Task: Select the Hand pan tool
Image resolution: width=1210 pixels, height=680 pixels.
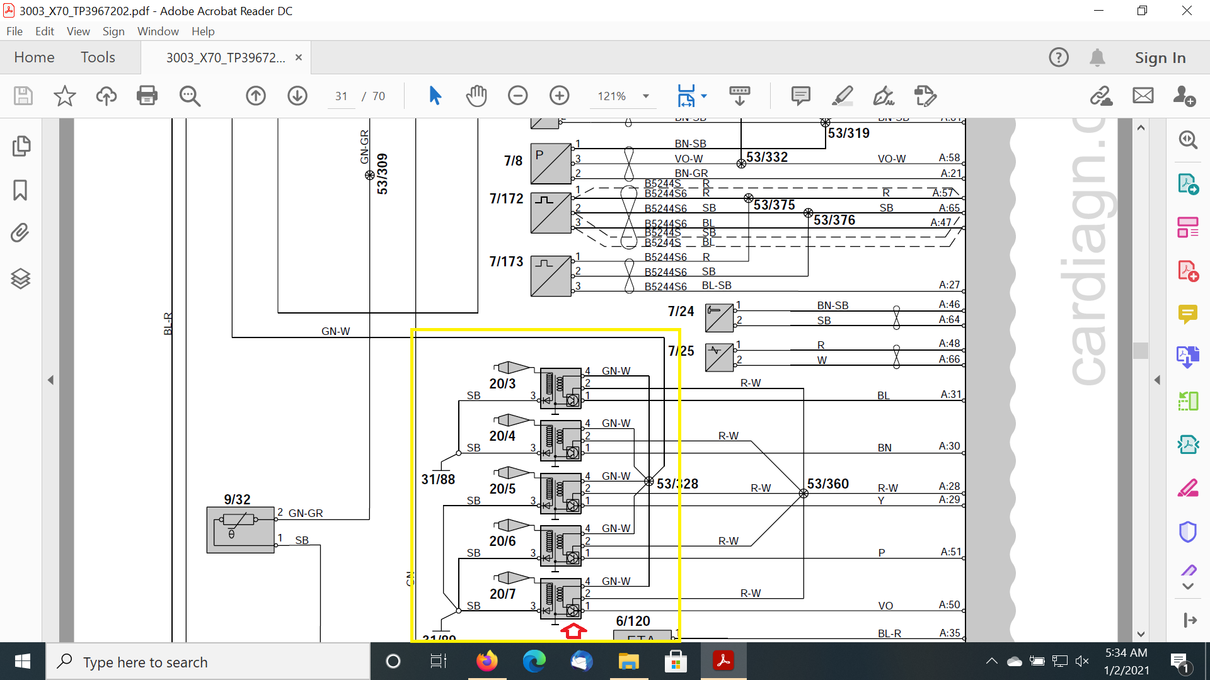Action: point(476,96)
